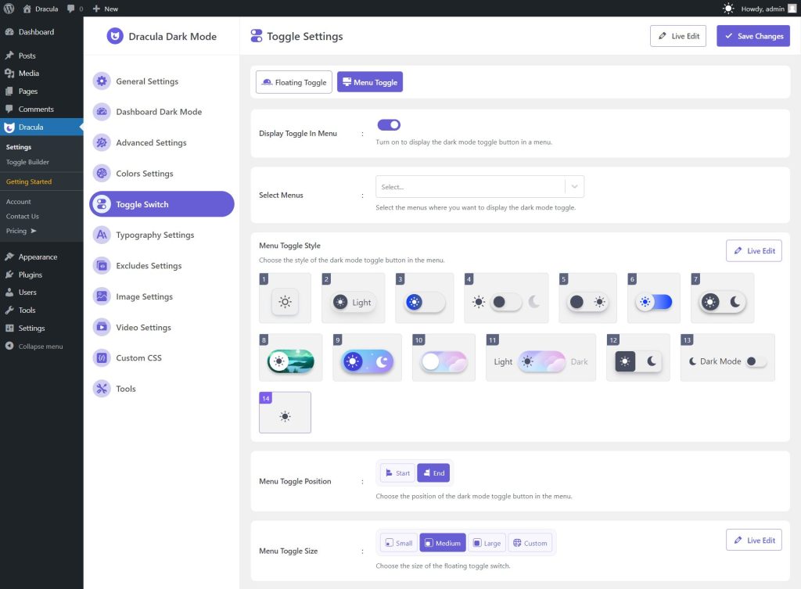Switch to the Floating Toggle tab
Viewport: 801px width, 589px height.
(294, 82)
